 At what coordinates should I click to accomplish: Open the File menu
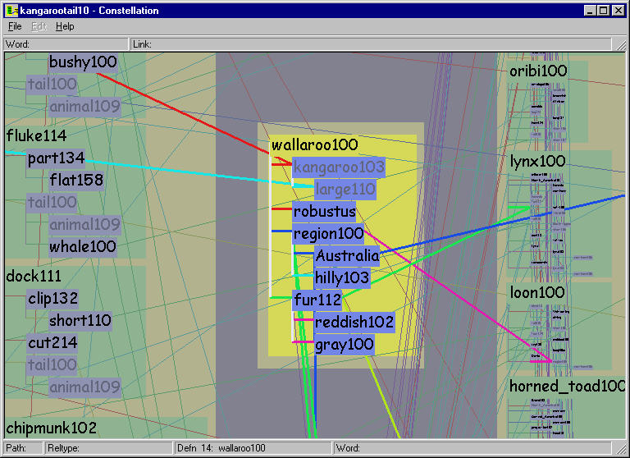point(15,26)
